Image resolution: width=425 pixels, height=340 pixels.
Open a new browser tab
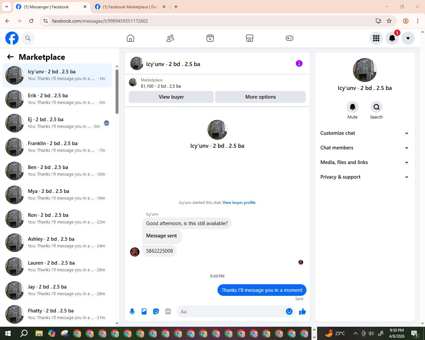click(176, 7)
